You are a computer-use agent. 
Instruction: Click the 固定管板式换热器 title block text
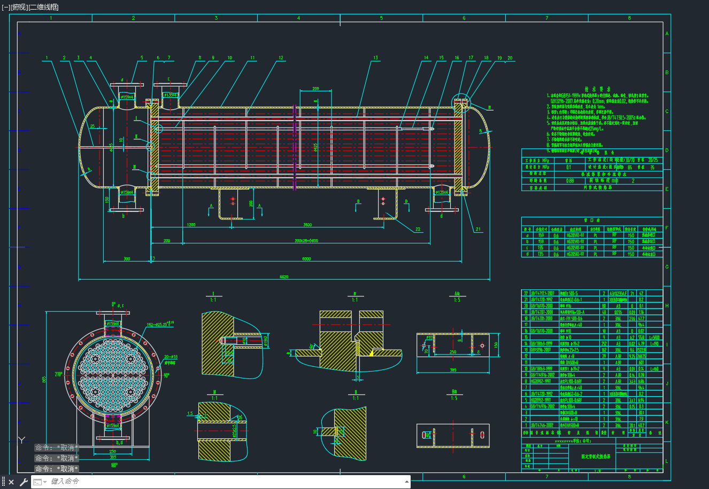pos(596,456)
